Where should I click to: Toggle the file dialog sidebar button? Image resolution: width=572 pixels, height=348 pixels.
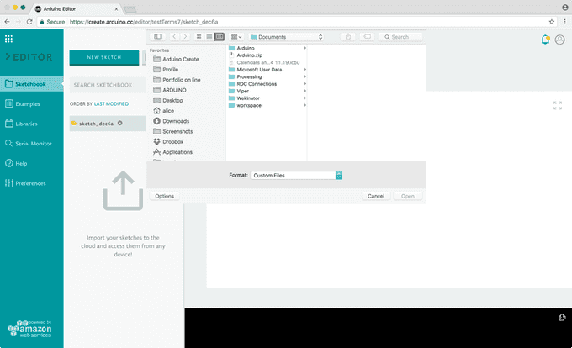tap(157, 37)
